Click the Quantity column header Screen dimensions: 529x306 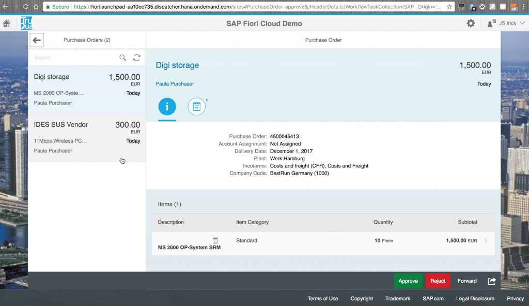[x=383, y=222]
